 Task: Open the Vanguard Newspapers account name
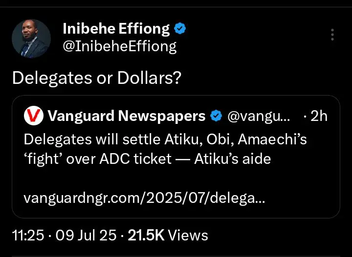pyautogui.click(x=127, y=116)
